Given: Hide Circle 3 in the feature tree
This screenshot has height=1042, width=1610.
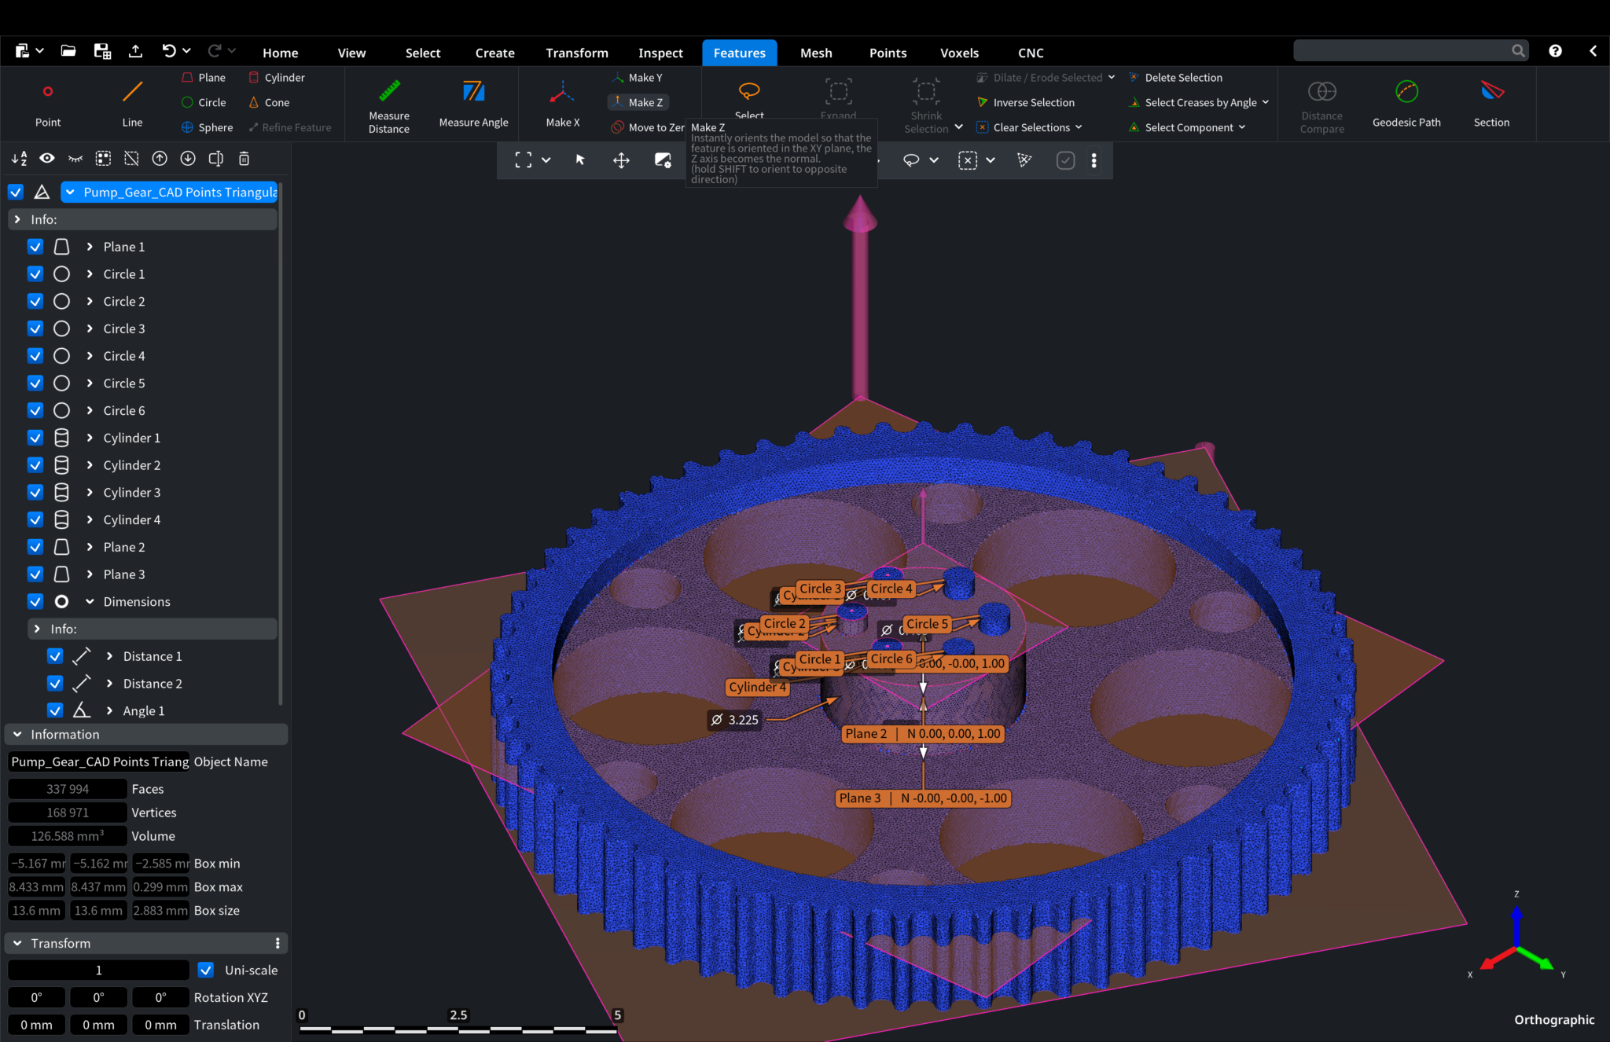Looking at the screenshot, I should point(35,328).
